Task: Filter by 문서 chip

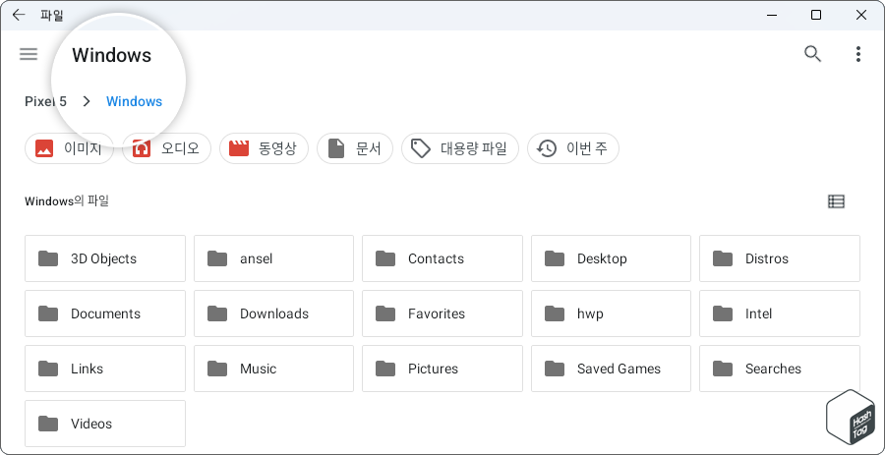Action: coord(354,148)
